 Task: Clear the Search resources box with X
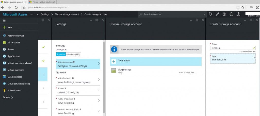[204, 14]
